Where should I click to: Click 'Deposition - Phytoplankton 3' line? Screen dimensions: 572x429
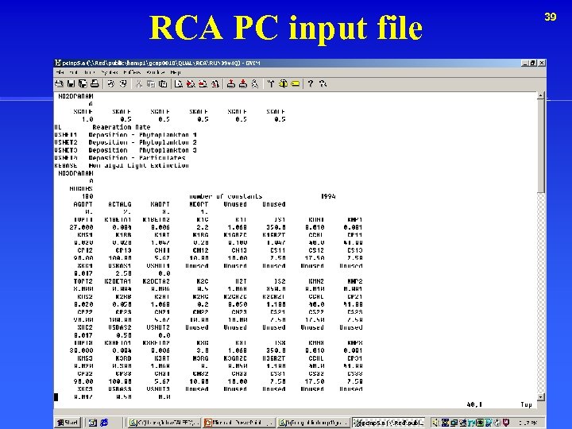[x=143, y=150]
